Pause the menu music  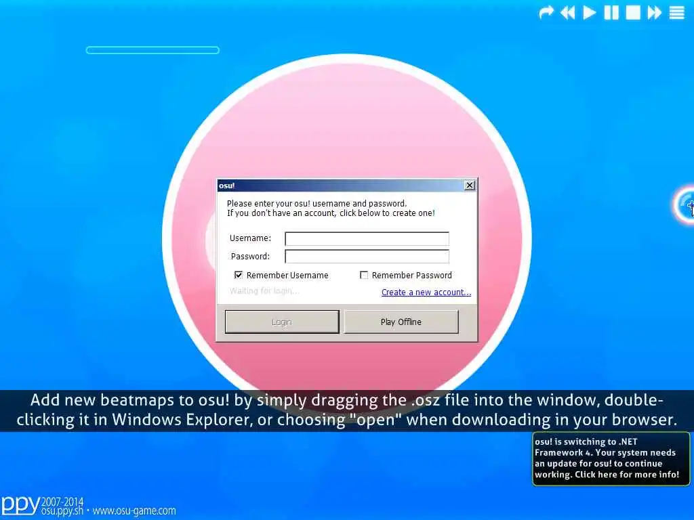[611, 12]
